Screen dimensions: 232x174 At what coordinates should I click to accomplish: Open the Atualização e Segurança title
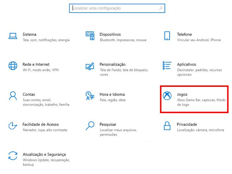44,154
